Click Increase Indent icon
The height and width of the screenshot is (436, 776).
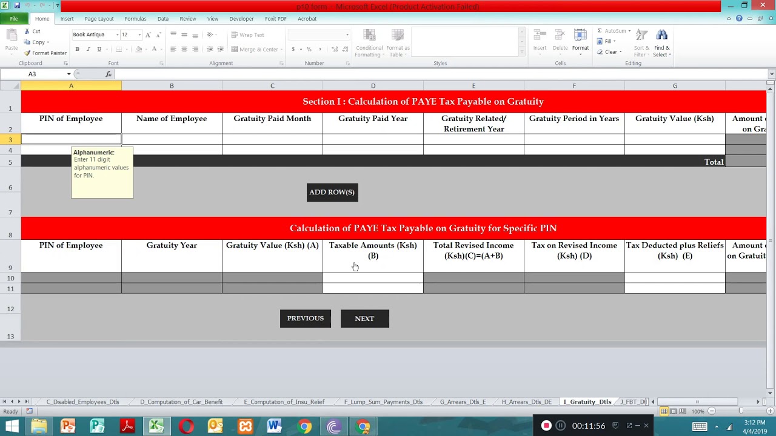220,49
